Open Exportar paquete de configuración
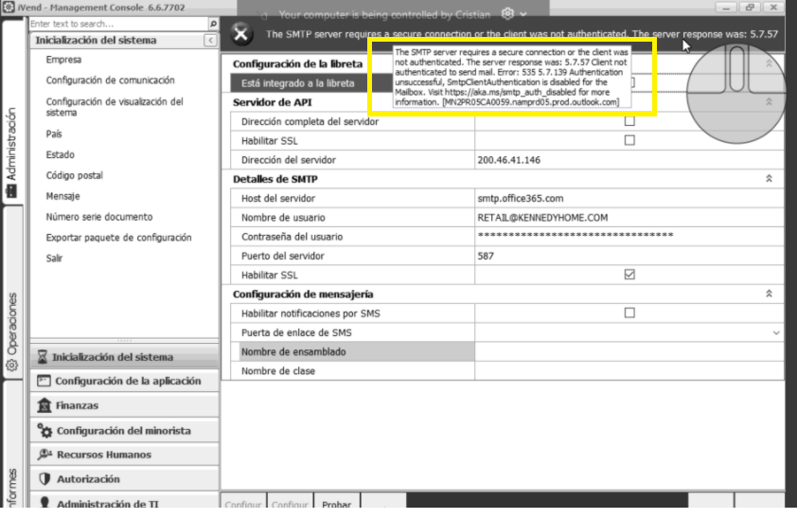The image size is (797, 519). tap(118, 238)
